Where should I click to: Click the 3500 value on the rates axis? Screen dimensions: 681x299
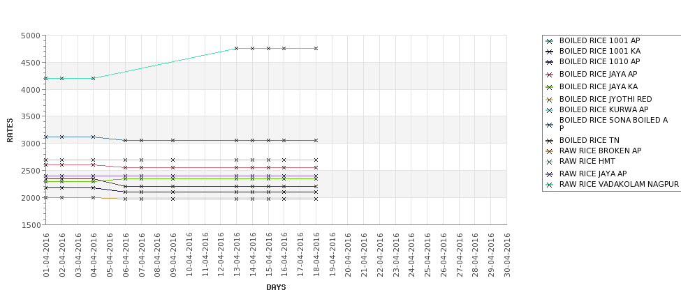pyautogui.click(x=31, y=116)
